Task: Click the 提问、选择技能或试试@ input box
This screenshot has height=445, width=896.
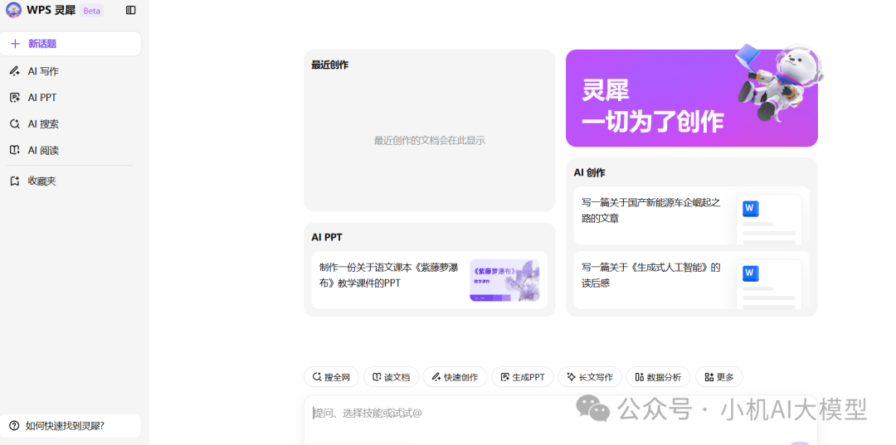Action: pyautogui.click(x=560, y=420)
